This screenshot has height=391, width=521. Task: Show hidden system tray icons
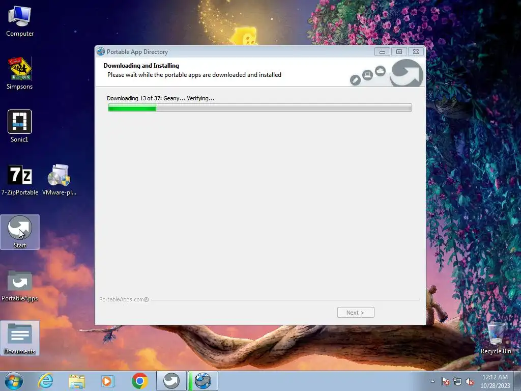pos(432,381)
